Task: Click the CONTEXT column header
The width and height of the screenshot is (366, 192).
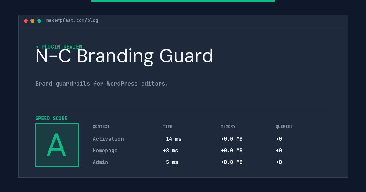Action: click(x=101, y=127)
